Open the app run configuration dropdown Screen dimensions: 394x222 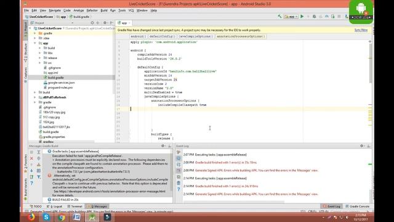pyautogui.click(x=291, y=17)
